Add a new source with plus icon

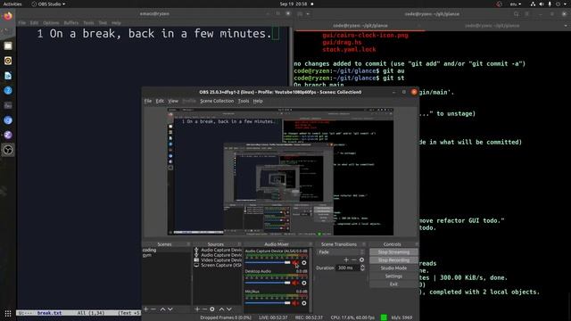(x=197, y=309)
